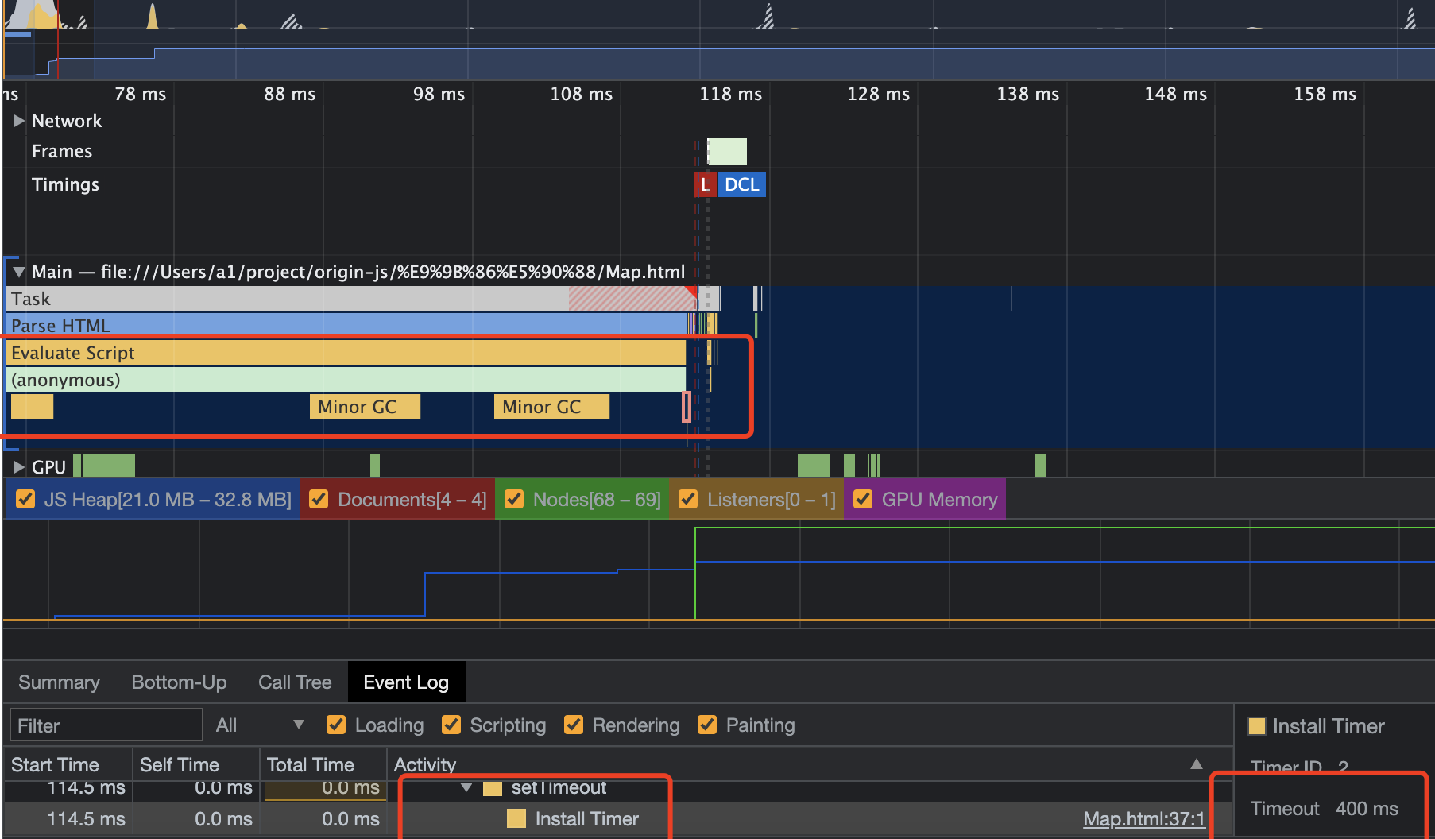
Task: Select the first Minor GC block
Action: (365, 407)
